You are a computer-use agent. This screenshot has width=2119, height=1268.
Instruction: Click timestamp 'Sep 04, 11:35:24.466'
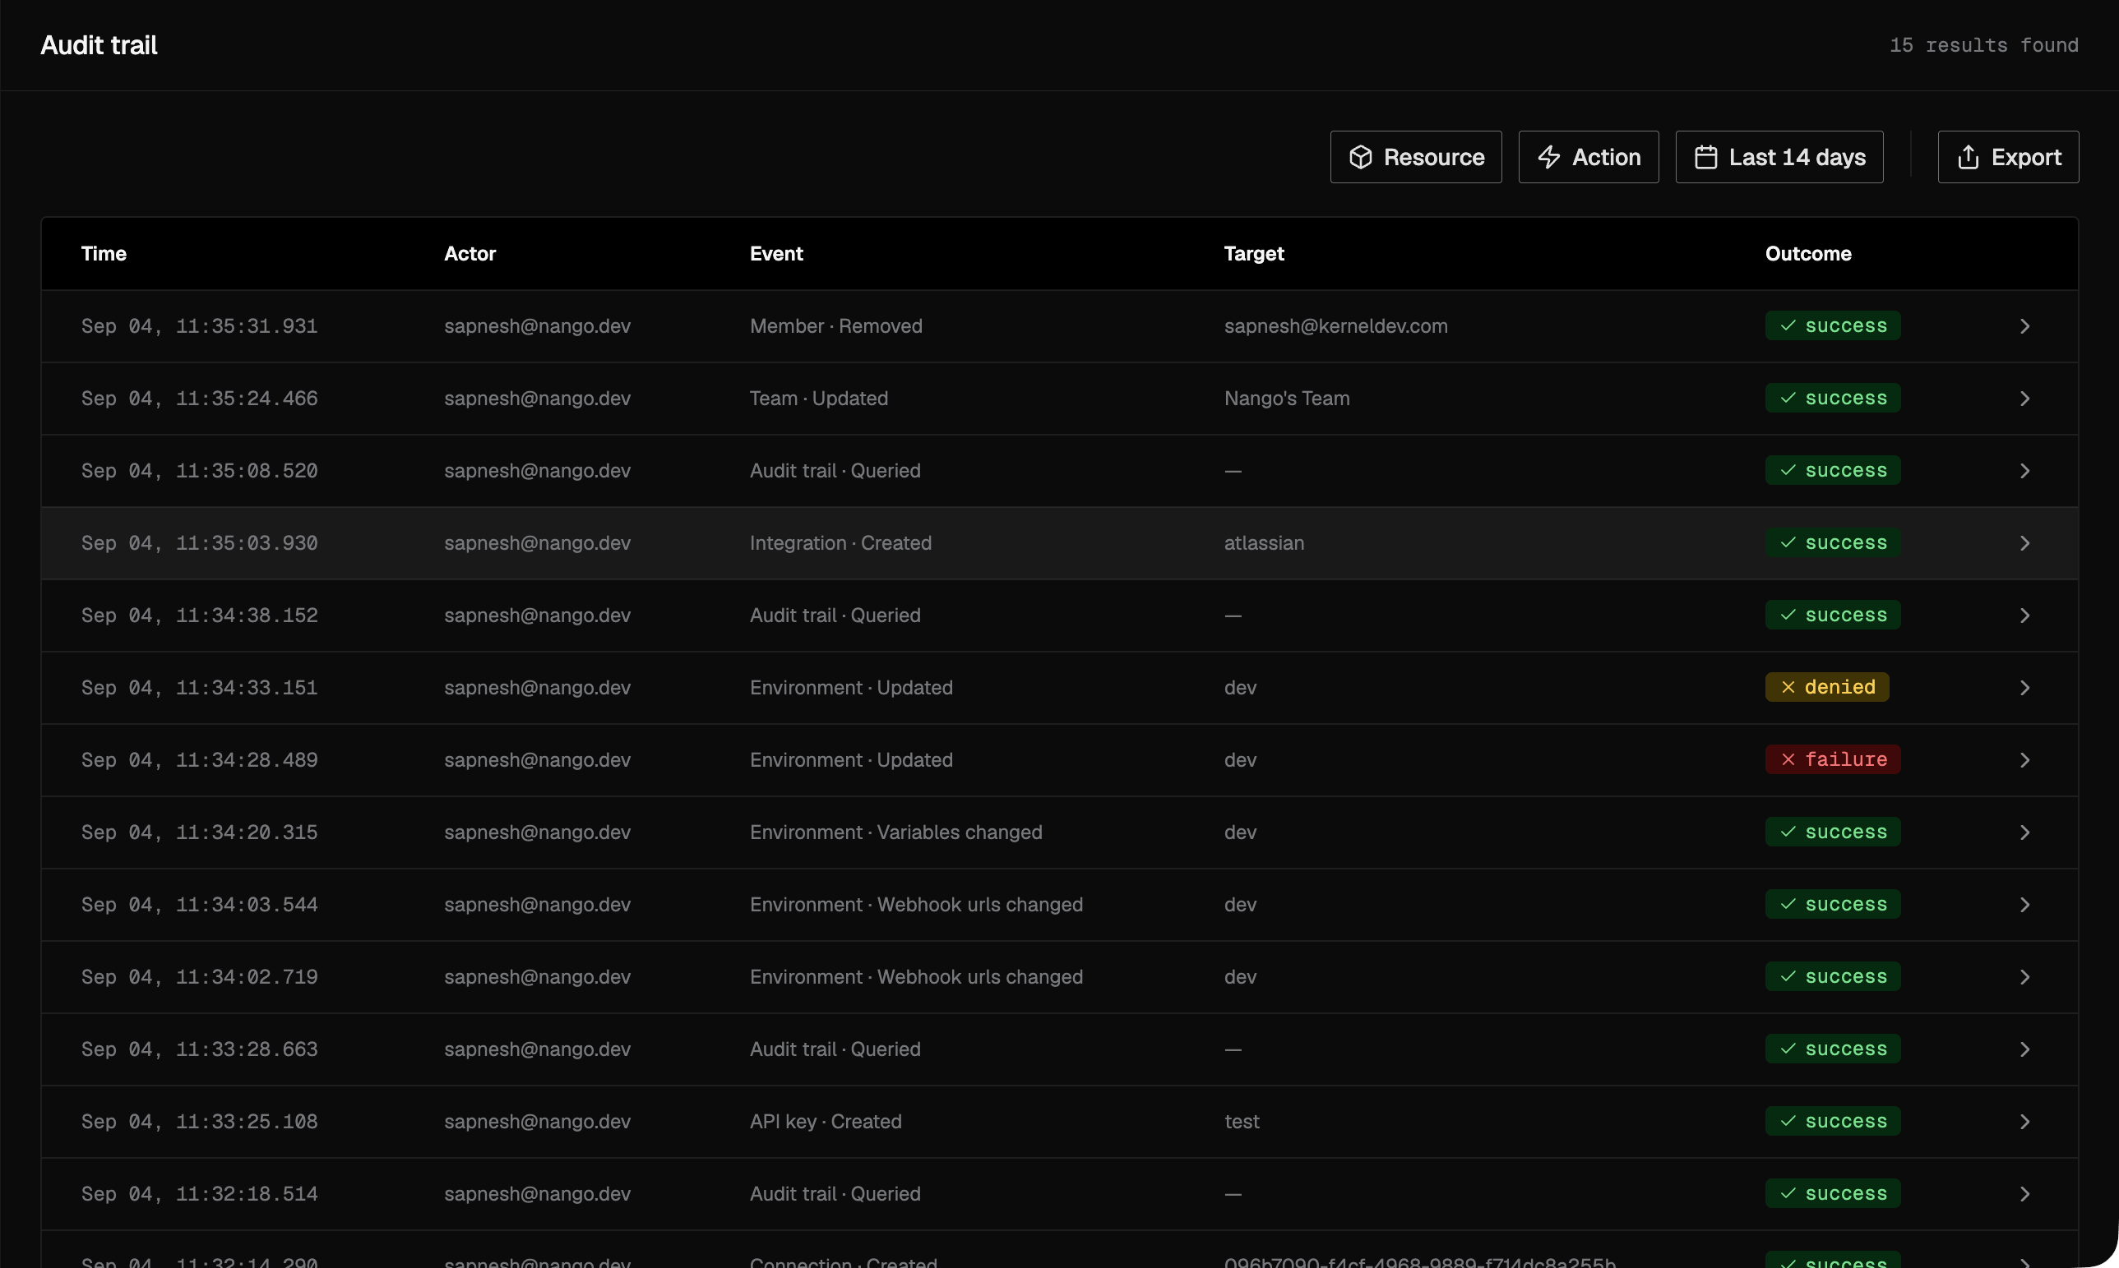click(x=199, y=399)
